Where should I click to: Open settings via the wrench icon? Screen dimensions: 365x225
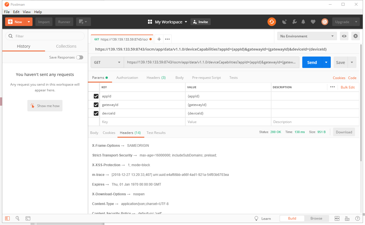(295, 22)
